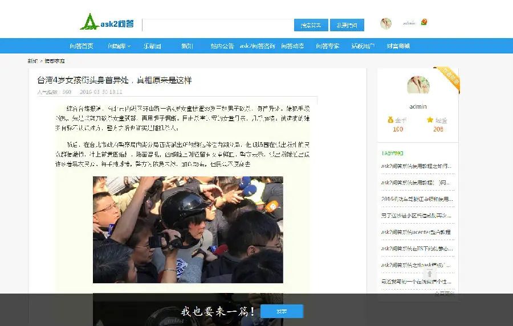Open the 问答首页 navigation item
This screenshot has height=326, width=513.
[82, 46]
